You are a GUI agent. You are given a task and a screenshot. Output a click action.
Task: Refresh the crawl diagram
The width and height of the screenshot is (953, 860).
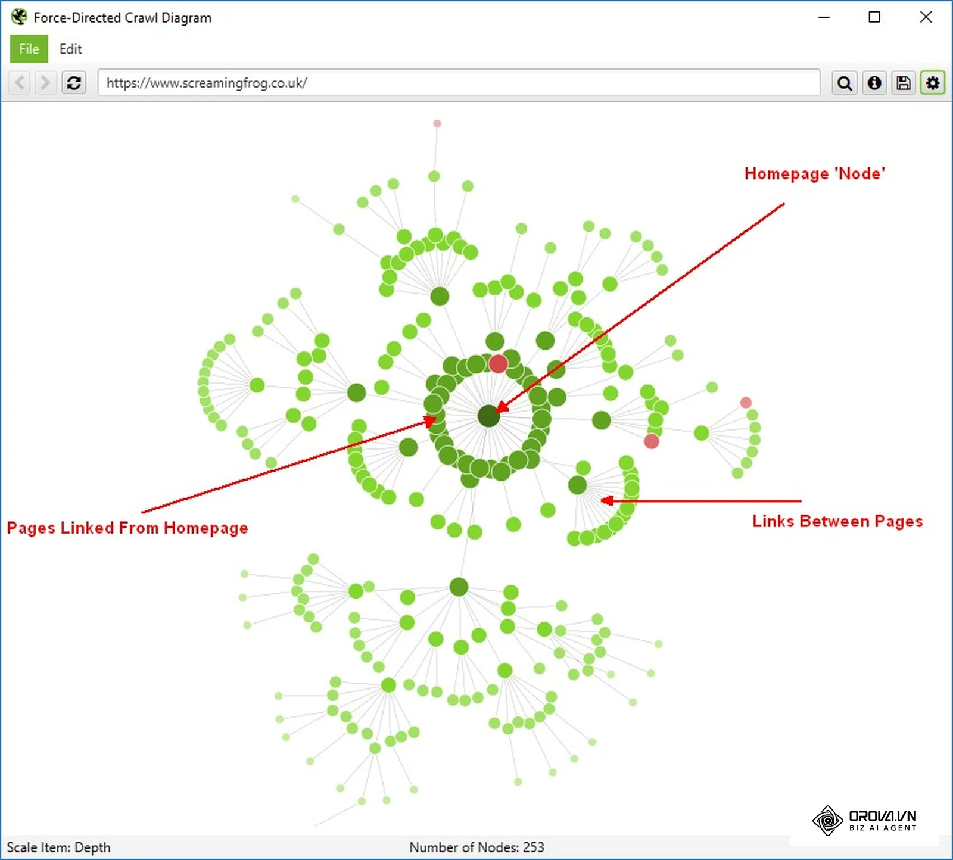(74, 83)
